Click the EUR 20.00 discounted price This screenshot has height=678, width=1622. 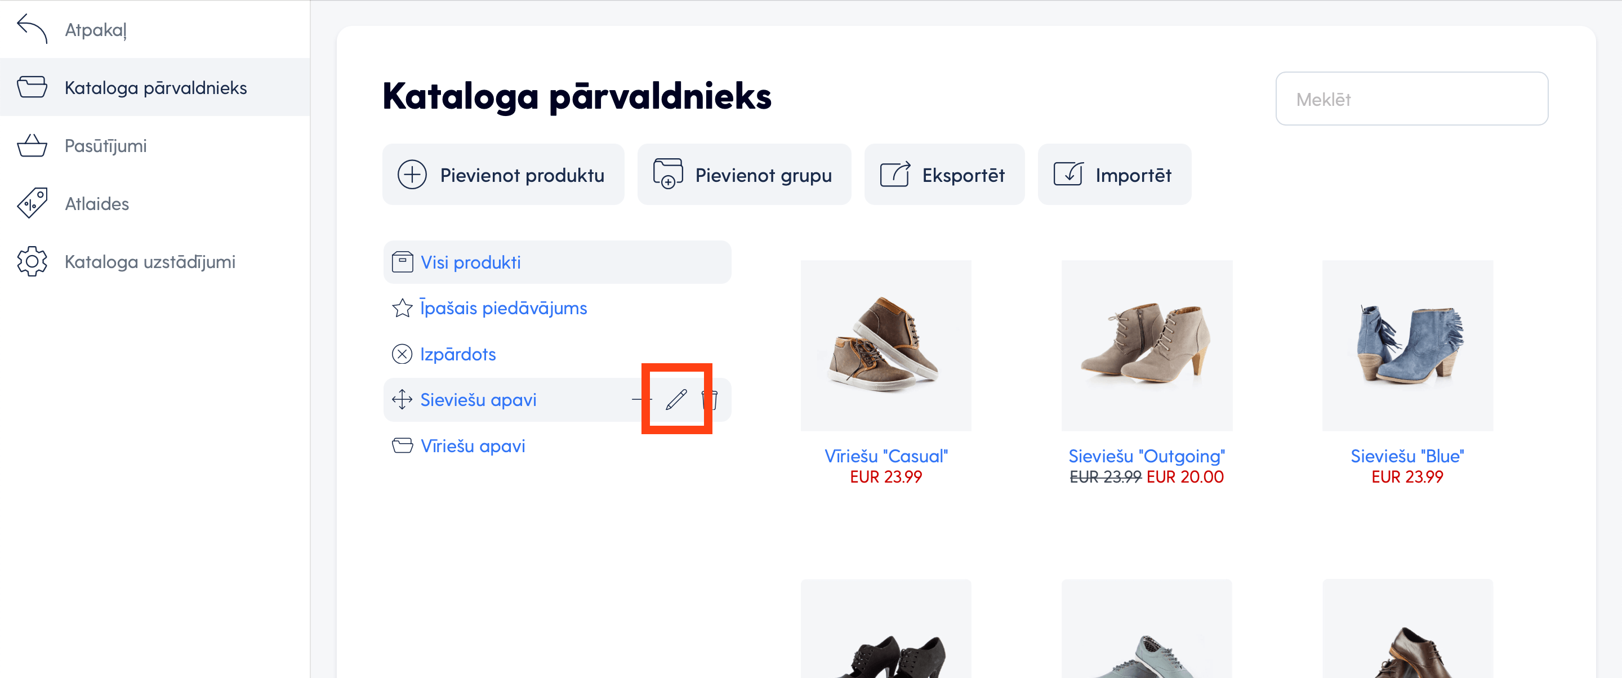coord(1185,477)
